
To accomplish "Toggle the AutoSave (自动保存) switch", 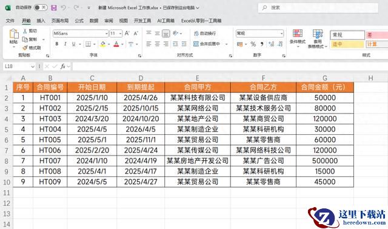I will (41, 8).
